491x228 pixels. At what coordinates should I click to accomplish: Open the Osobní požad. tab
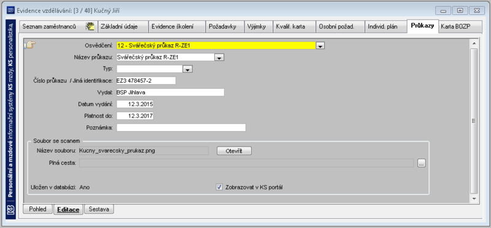point(340,26)
